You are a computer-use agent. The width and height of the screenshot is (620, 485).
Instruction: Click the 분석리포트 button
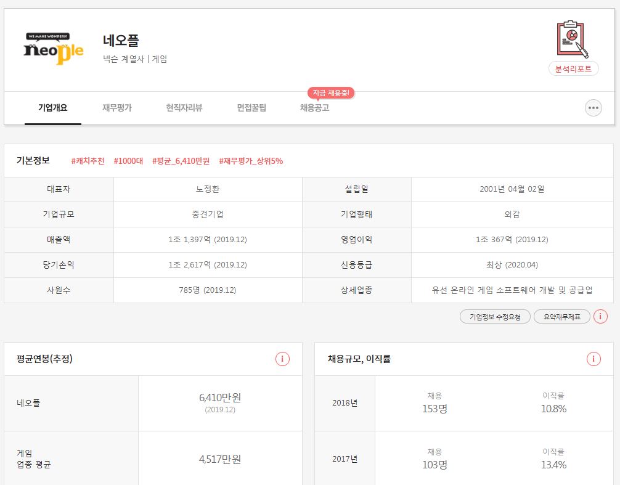coord(573,69)
